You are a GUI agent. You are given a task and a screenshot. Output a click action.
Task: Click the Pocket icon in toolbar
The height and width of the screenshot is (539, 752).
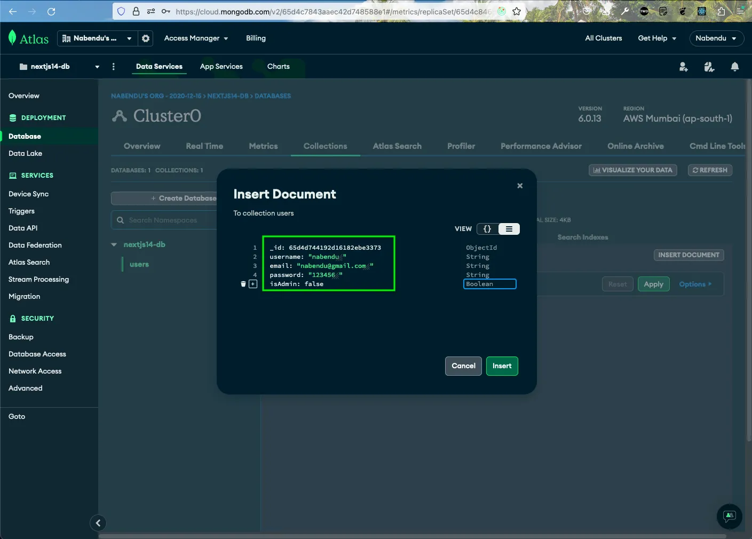587,11
